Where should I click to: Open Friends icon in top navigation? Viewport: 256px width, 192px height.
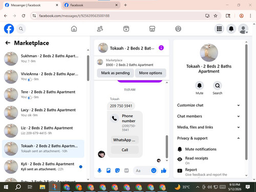(100, 29)
